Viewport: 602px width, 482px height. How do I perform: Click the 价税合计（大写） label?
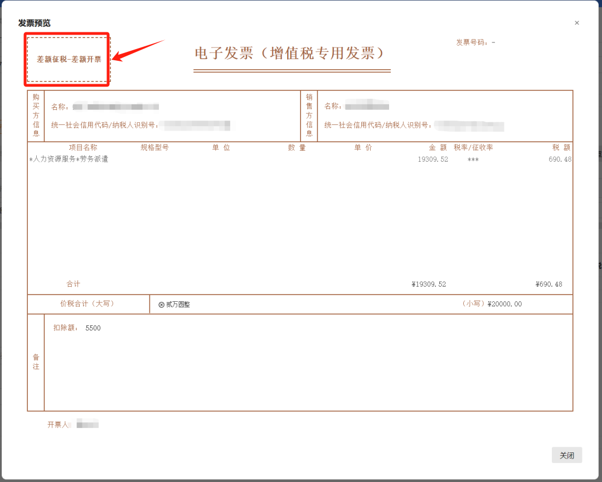(88, 303)
